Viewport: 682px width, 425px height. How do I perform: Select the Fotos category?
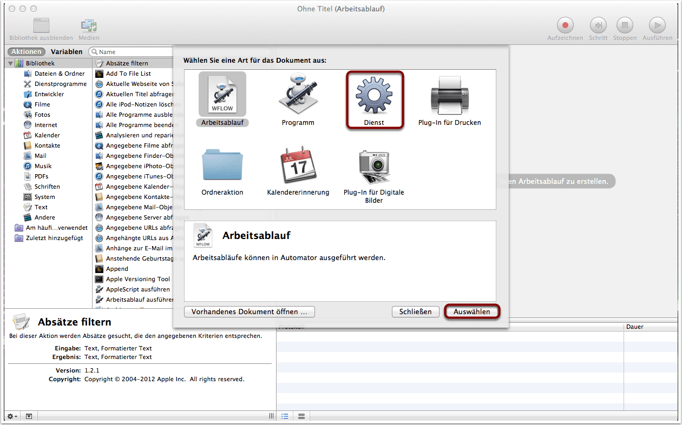(42, 115)
